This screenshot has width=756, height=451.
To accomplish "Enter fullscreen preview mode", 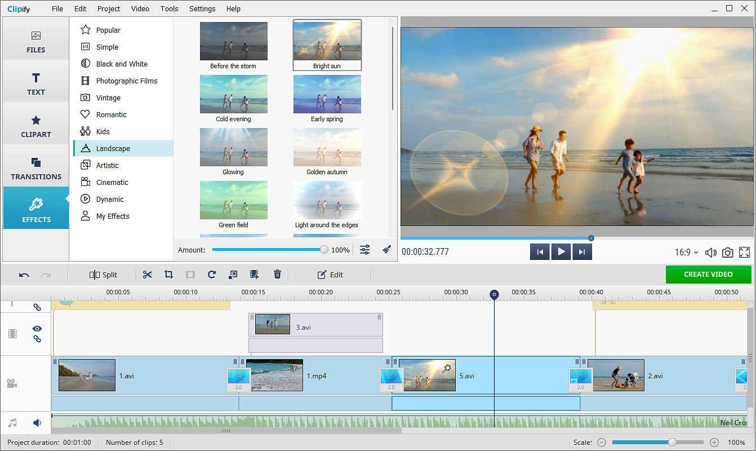I will [744, 253].
